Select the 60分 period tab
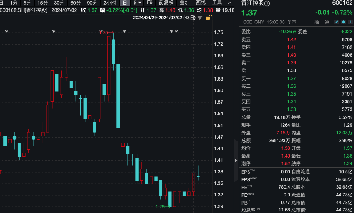The image size is (354, 213). point(75,3)
